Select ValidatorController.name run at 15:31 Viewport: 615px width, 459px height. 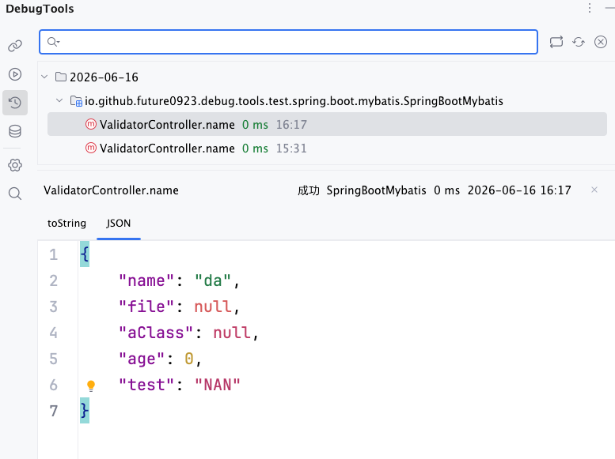tap(327, 148)
